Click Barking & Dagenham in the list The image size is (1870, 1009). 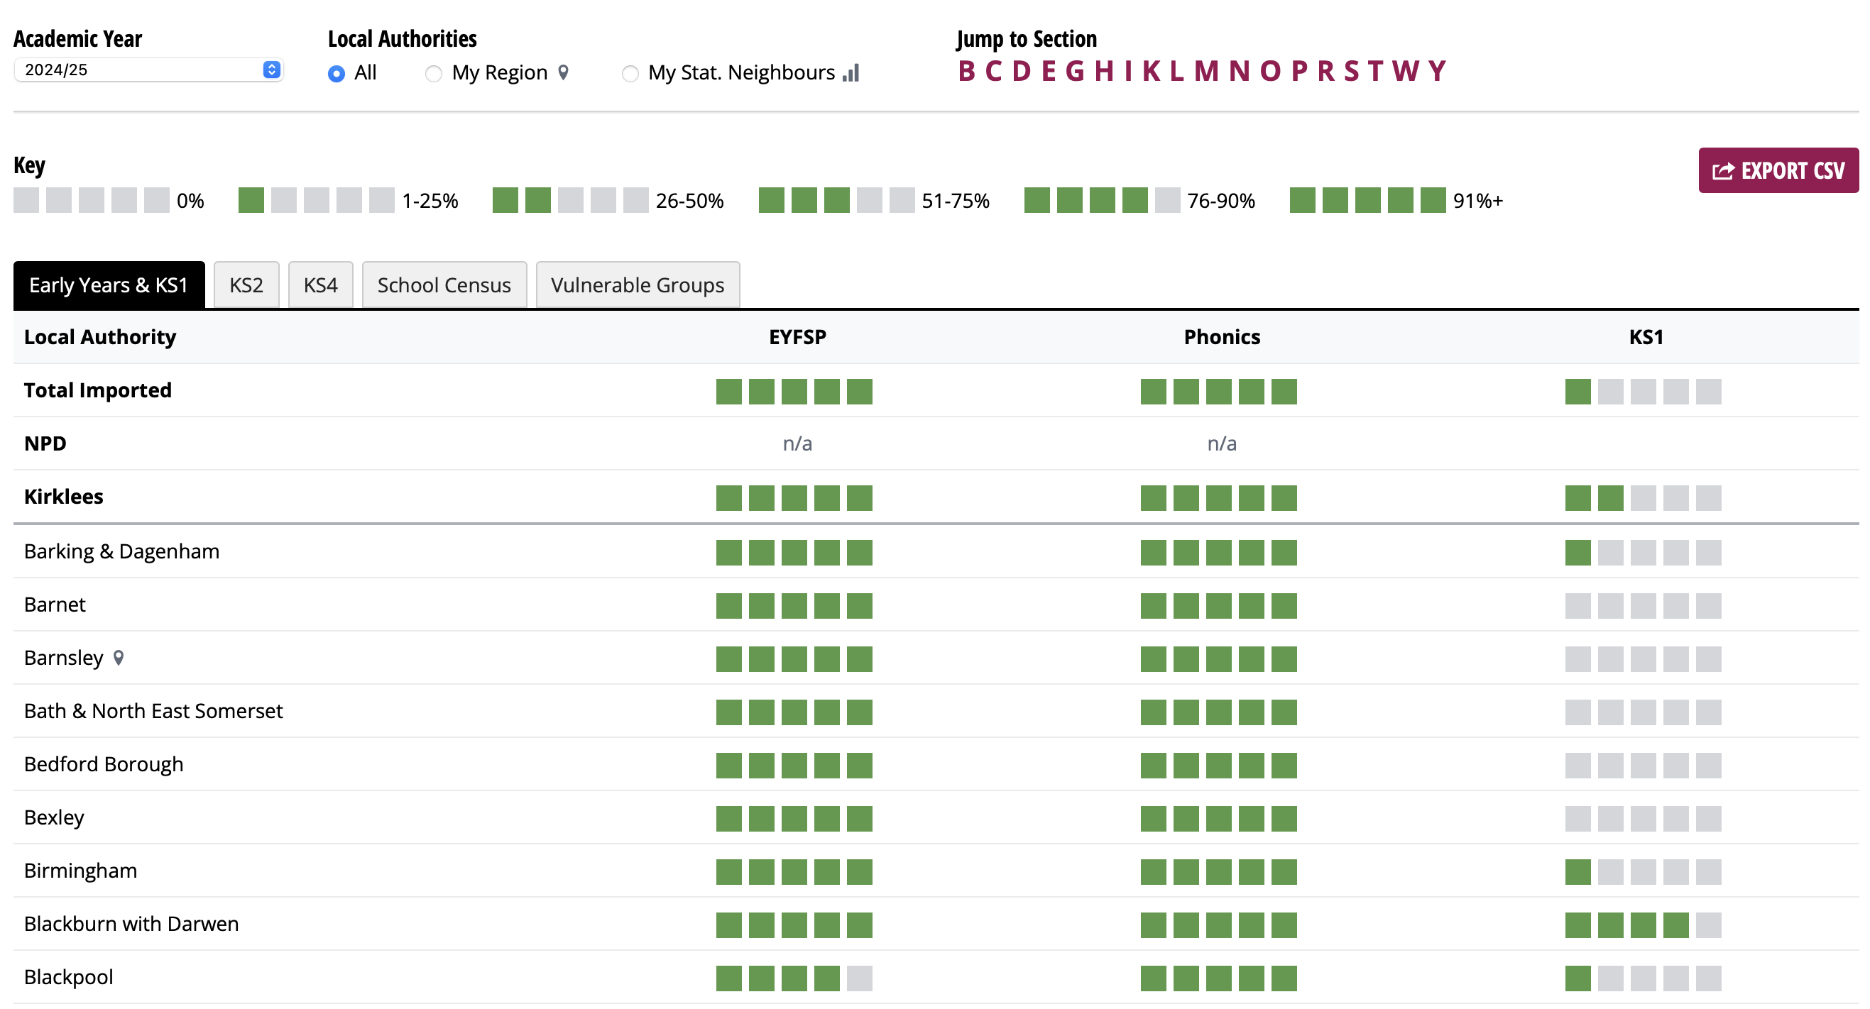coord(121,552)
